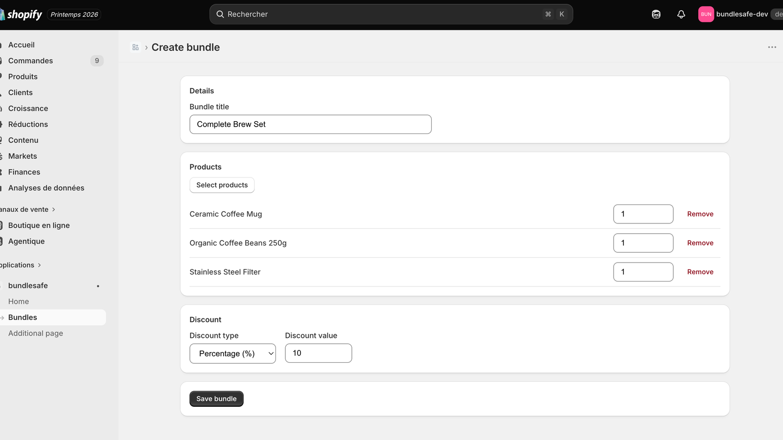Viewport: 783px width, 440px height.
Task: Click the Stainless Steel Filter name
Action: click(225, 272)
